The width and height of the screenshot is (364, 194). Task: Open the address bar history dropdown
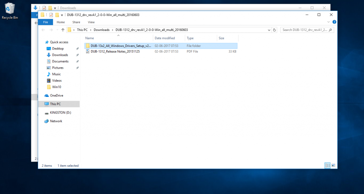coord(269,30)
